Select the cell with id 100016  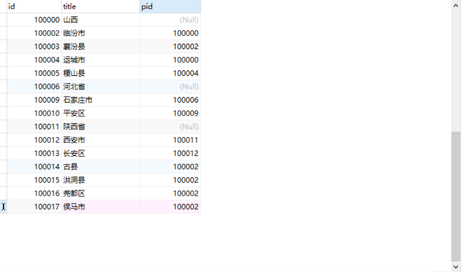click(34, 193)
